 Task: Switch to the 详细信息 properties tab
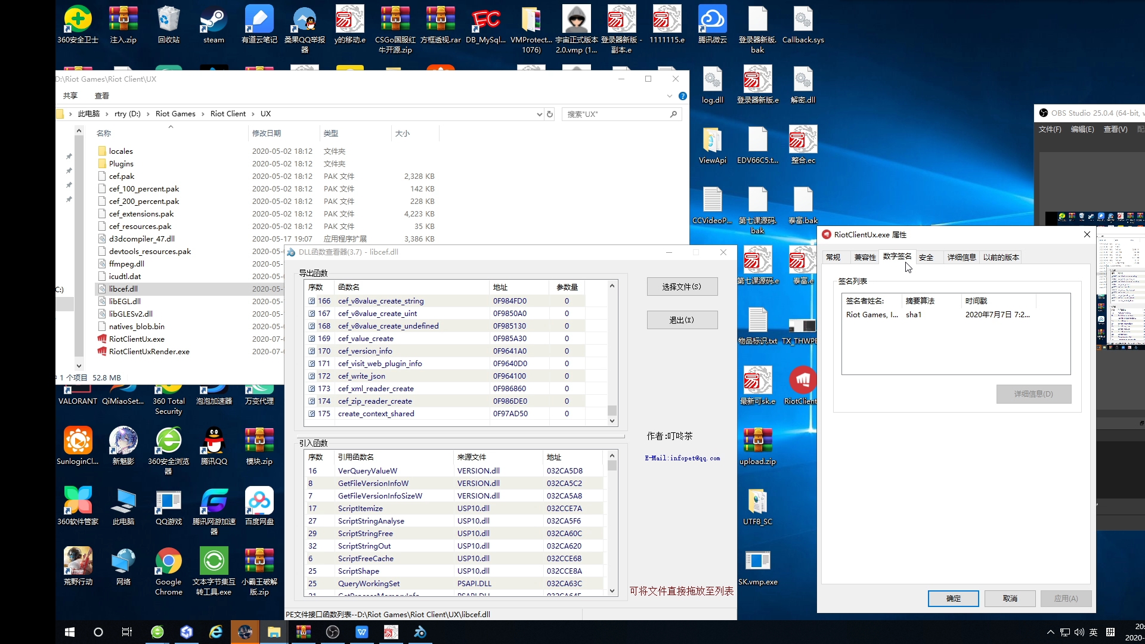[x=961, y=258]
